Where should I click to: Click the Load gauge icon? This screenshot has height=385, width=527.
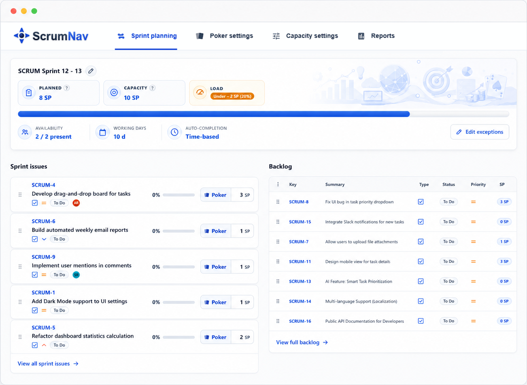(x=200, y=93)
